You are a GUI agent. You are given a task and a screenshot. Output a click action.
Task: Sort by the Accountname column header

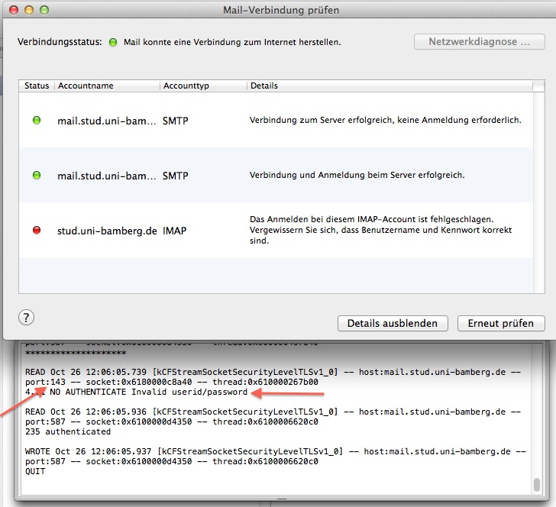pos(107,86)
